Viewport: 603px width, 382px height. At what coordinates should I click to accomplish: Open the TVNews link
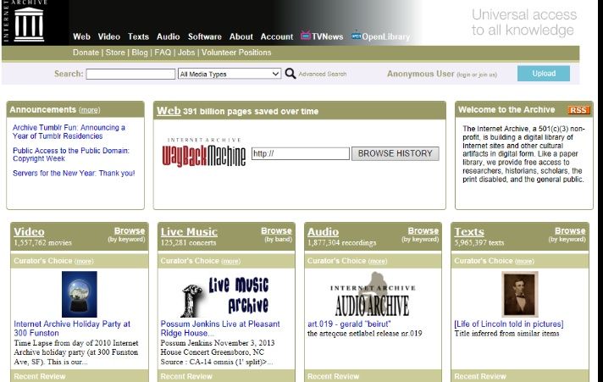point(327,36)
